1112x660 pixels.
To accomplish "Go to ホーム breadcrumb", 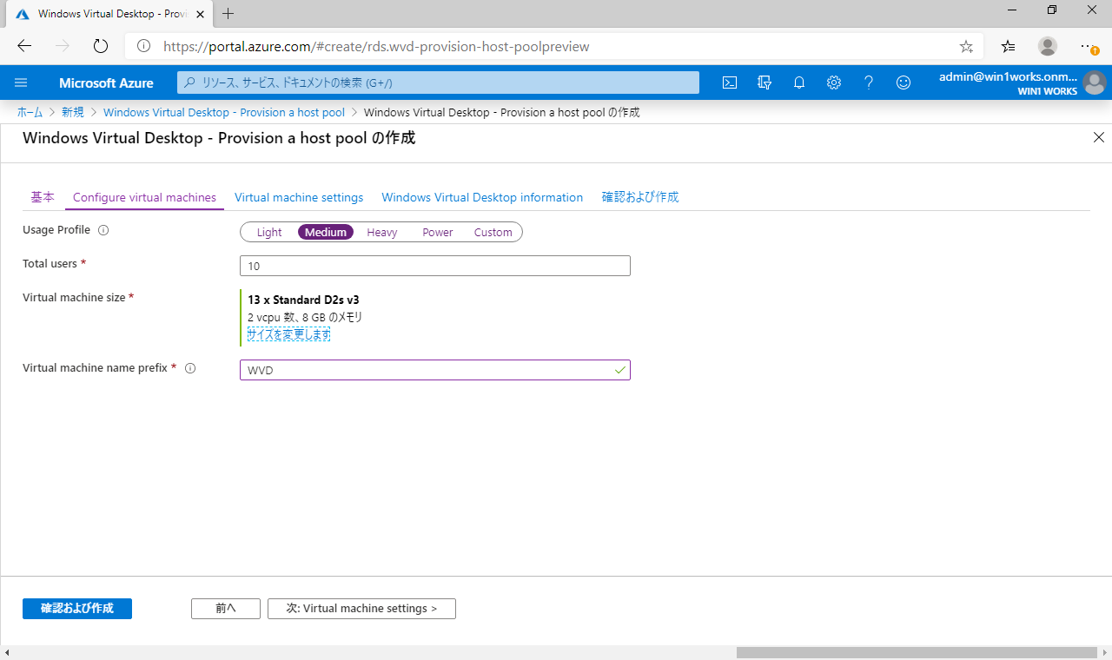I will tap(30, 112).
